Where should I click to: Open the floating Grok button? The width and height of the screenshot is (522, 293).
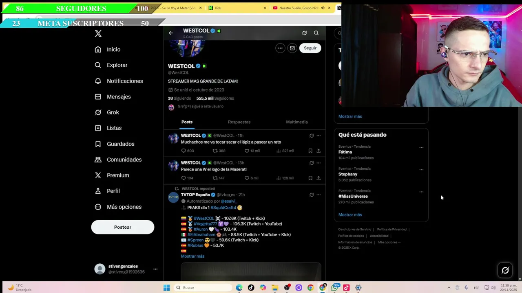click(505, 270)
